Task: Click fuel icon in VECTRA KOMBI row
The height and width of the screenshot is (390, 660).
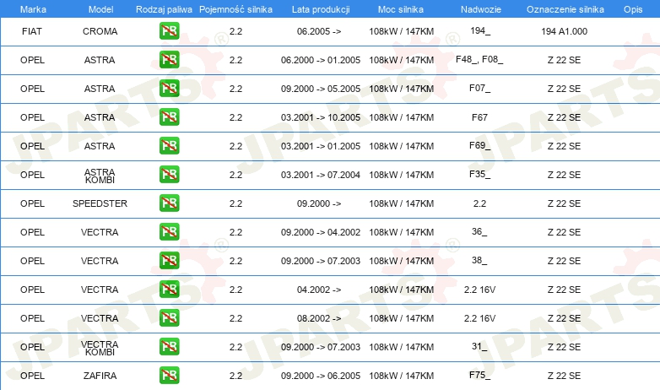Action: tap(169, 347)
